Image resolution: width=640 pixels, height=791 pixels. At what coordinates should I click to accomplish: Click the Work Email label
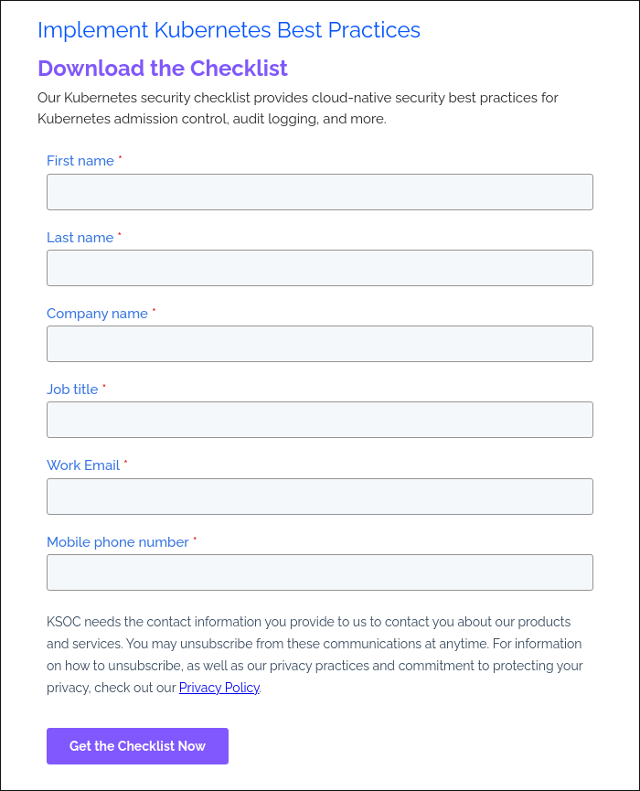click(83, 465)
